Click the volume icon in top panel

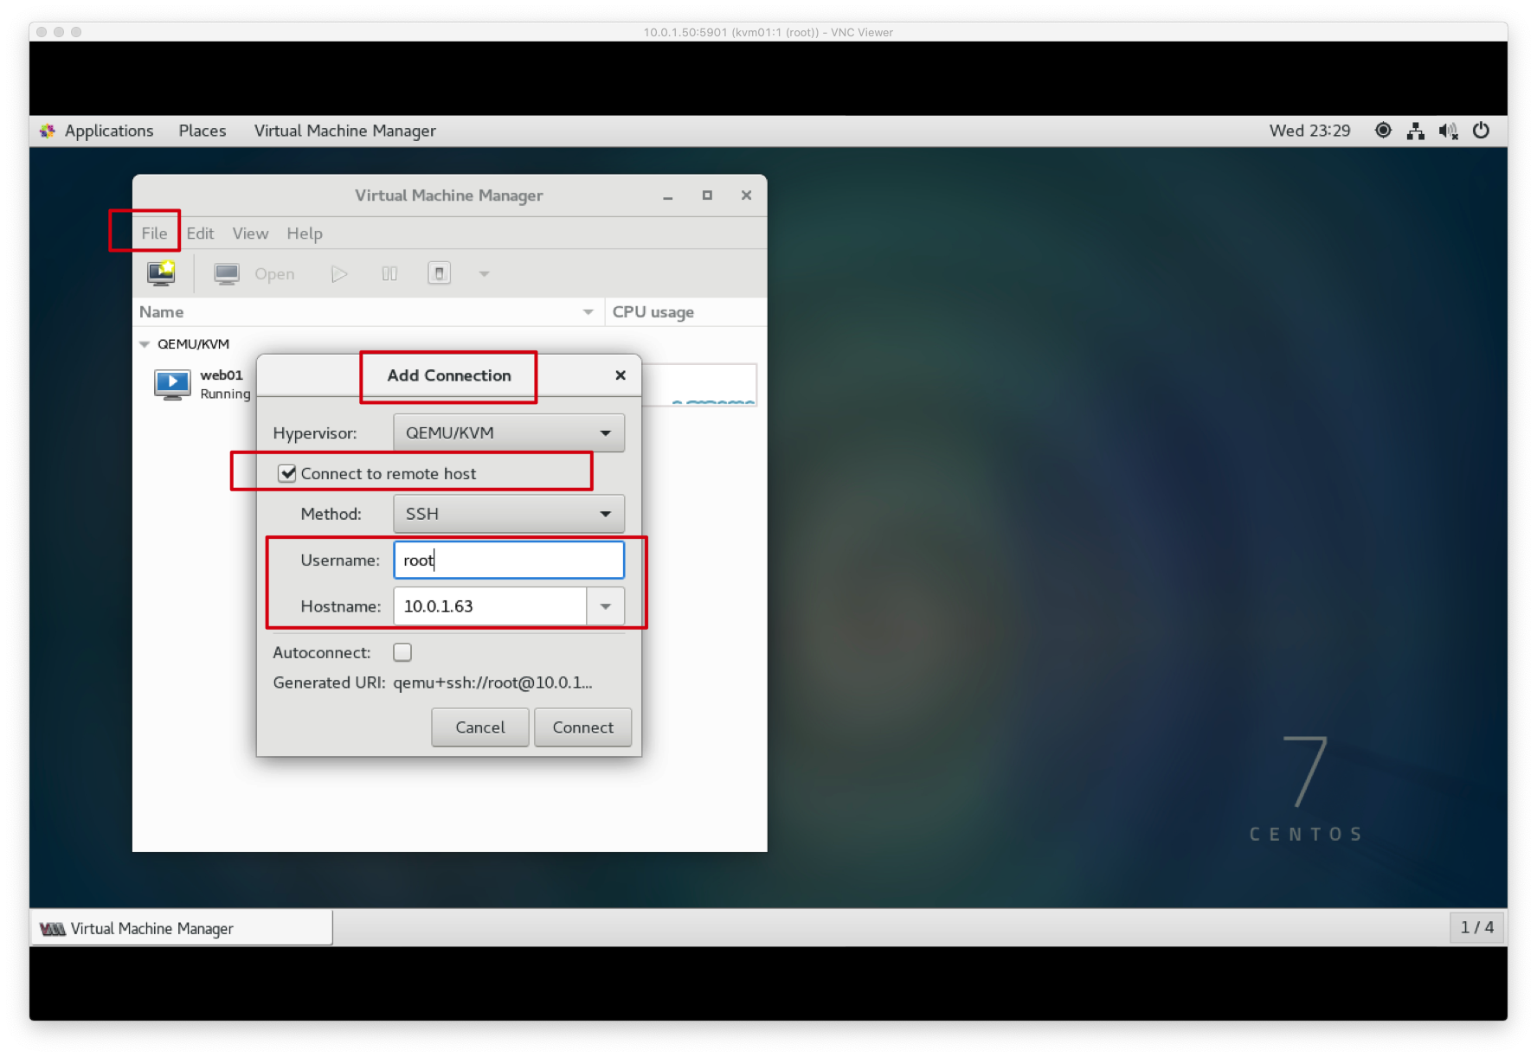coord(1448,131)
